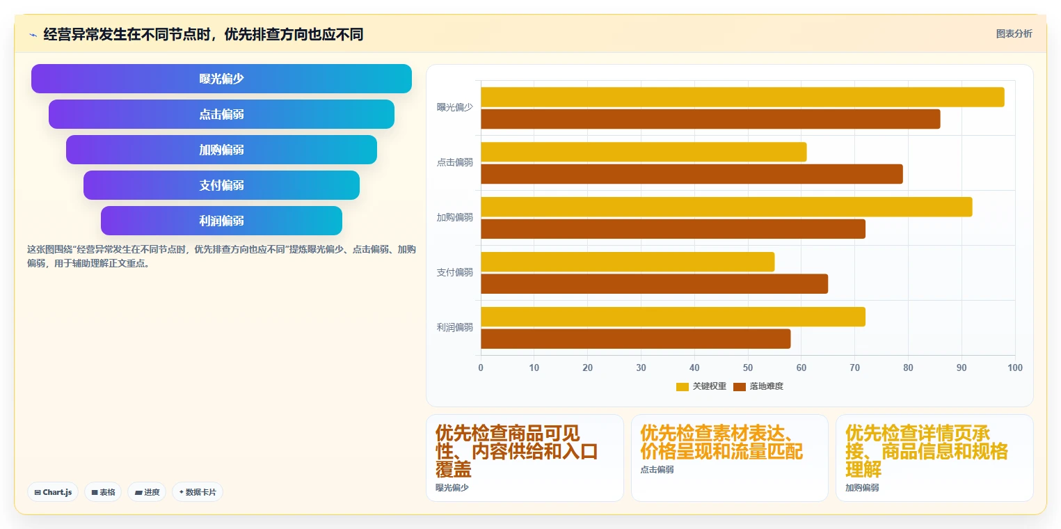1061x529 pixels.
Task: Click the description paragraph starting 这张图围绕
Action: pos(221,256)
